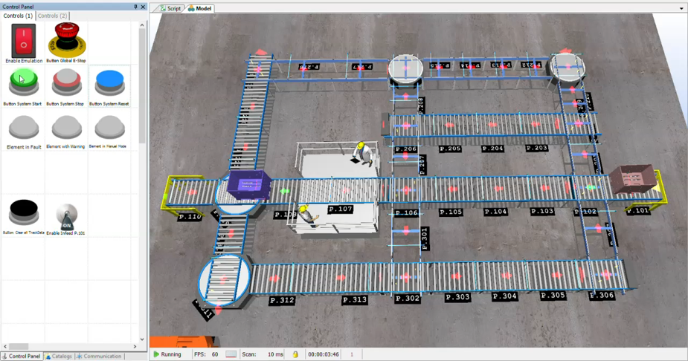Screen dimensions: 688x361
Task: Click the Element in Manual Mode indicator
Action: tap(109, 128)
